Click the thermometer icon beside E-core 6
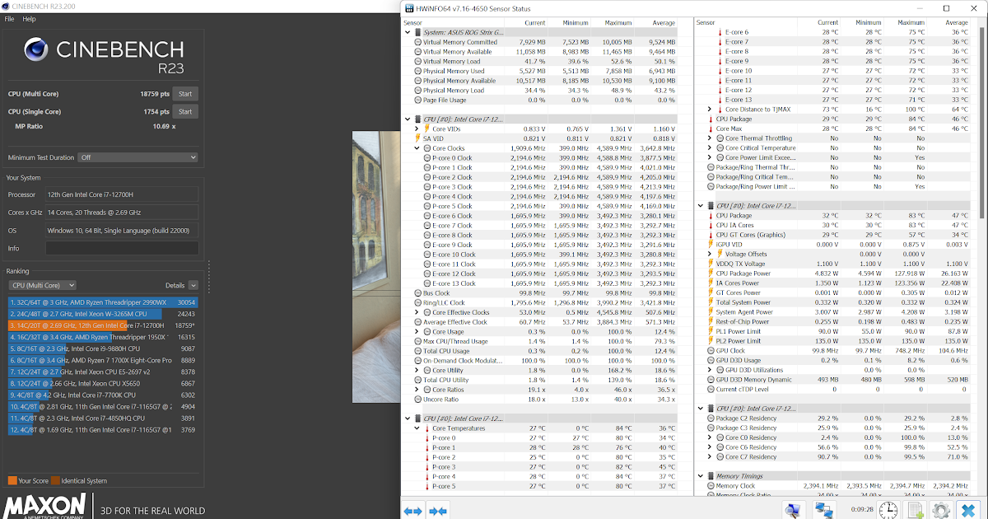 (x=720, y=32)
